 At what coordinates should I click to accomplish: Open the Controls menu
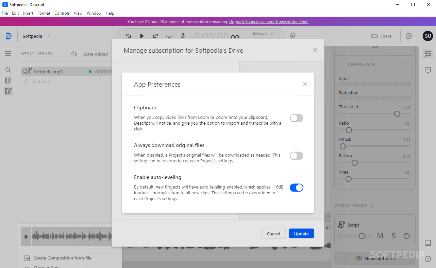pos(62,13)
